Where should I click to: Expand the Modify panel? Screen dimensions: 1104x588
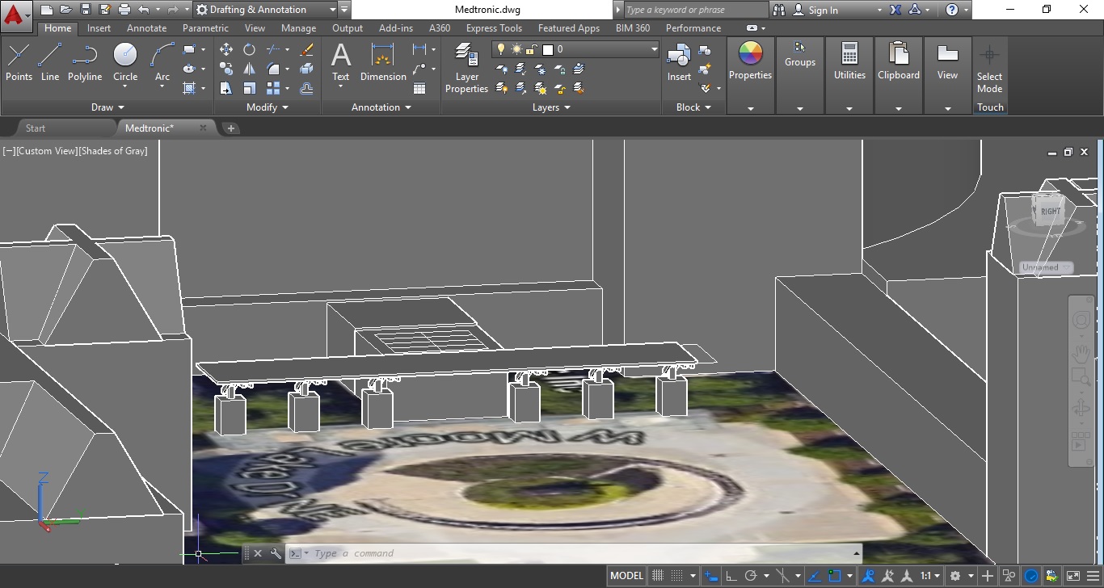pyautogui.click(x=268, y=107)
